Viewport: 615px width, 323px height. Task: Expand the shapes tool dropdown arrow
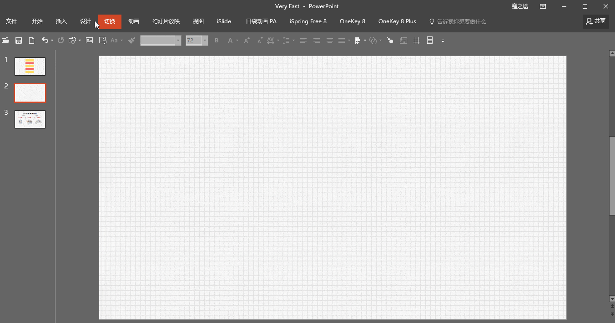pyautogui.click(x=80, y=41)
